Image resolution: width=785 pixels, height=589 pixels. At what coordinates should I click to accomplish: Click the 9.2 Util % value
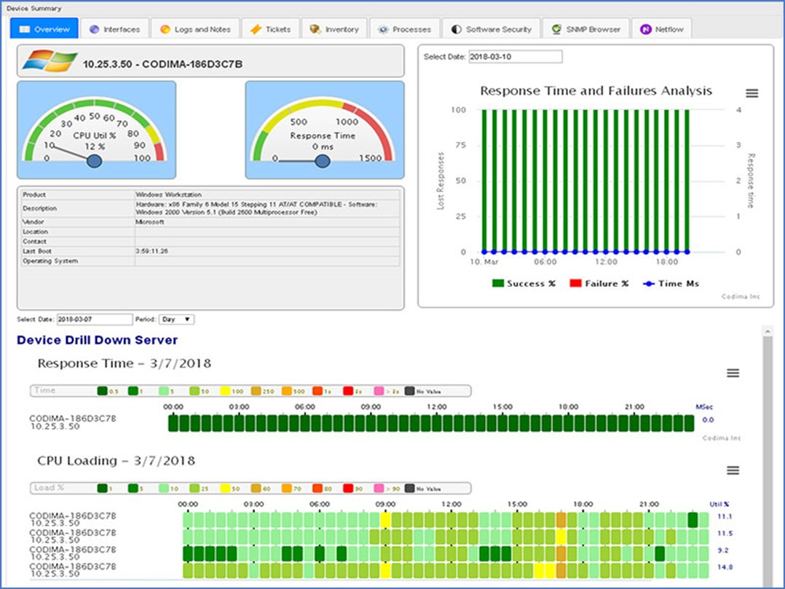point(723,550)
